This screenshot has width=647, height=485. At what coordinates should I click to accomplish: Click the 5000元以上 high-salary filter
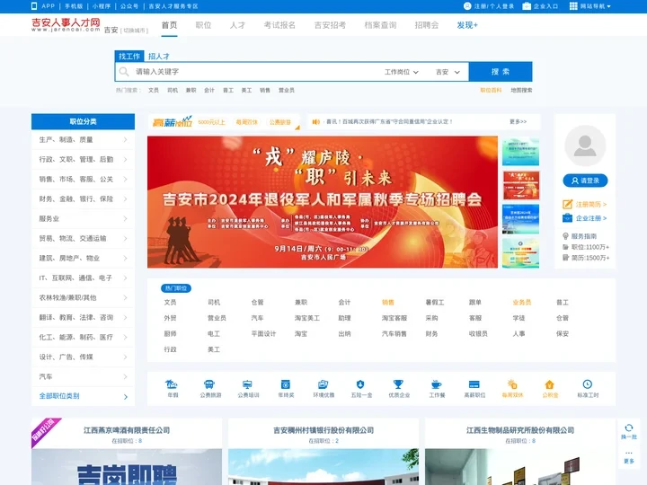tap(212, 122)
